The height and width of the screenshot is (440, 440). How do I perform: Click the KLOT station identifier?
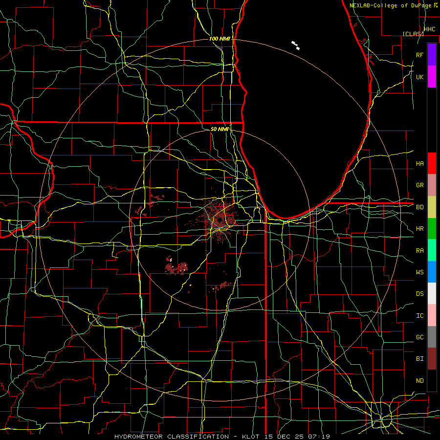tap(252, 437)
